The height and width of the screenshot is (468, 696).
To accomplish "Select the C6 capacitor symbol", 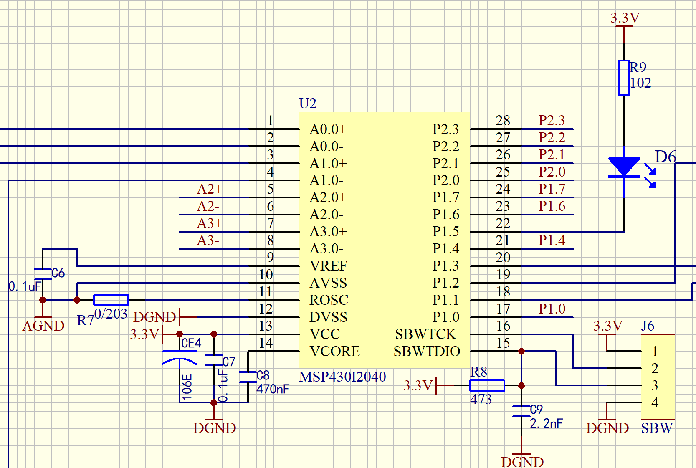I will pos(43,274).
